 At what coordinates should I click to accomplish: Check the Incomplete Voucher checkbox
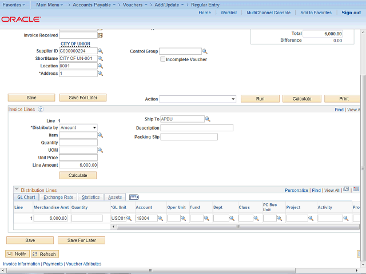coord(163,59)
